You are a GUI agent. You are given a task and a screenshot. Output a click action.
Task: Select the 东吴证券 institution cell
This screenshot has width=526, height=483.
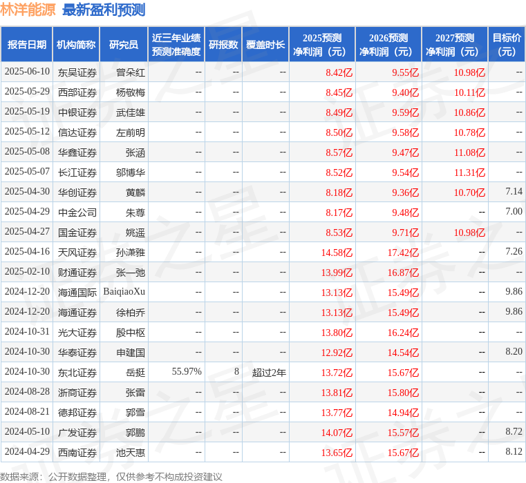coord(77,72)
